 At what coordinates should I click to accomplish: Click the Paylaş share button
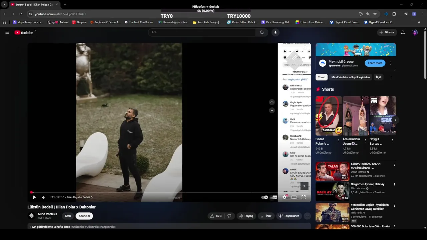coord(246,216)
